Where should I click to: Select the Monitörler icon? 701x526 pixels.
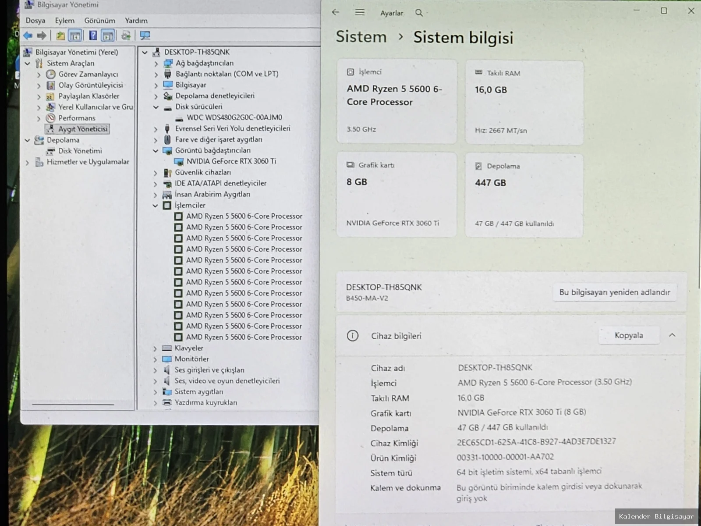point(167,359)
